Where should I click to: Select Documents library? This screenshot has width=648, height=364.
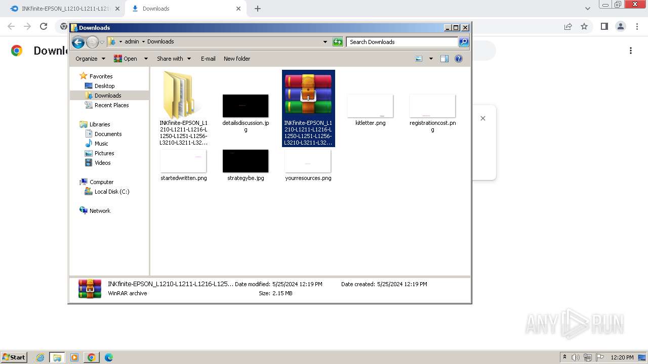108,134
